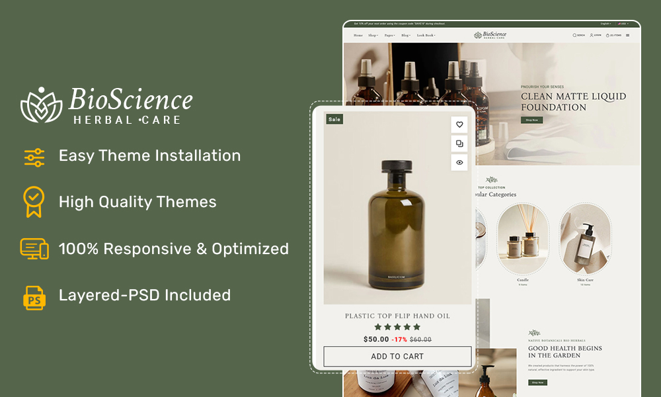Expand the Shop dropdown menu
661x397 pixels.
(x=373, y=35)
